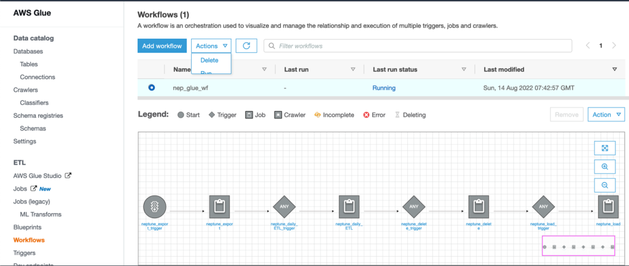
Task: Click the greyed-out Remove button
Action: click(566, 115)
